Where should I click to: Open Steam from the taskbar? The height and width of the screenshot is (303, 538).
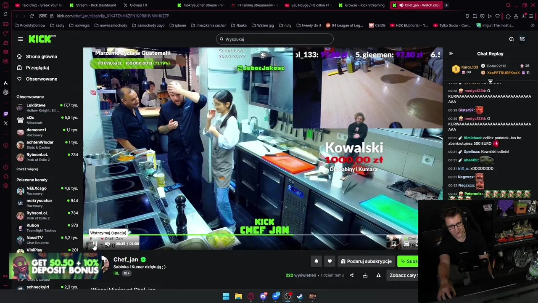coord(300,296)
